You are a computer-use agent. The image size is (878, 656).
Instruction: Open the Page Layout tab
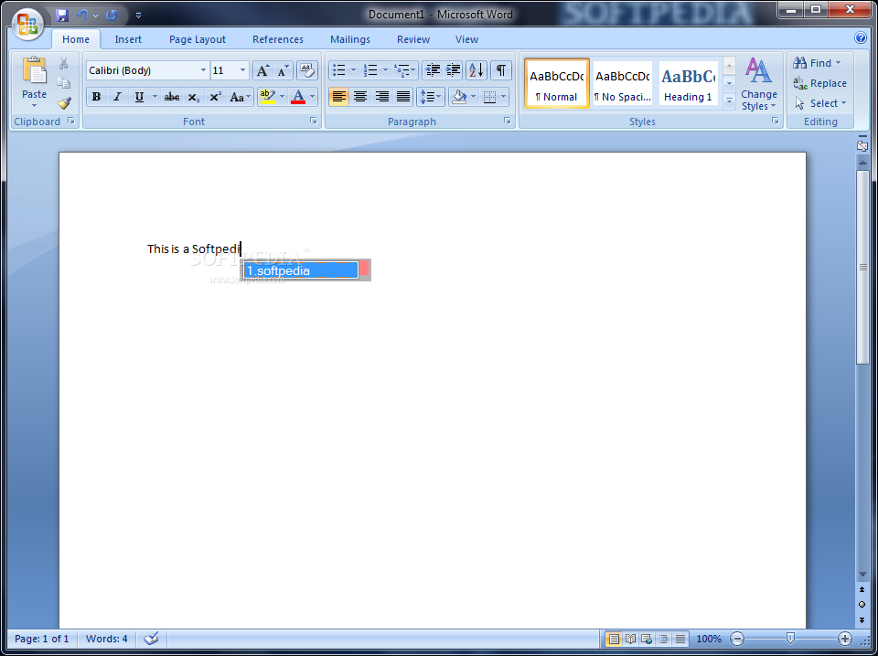198,39
